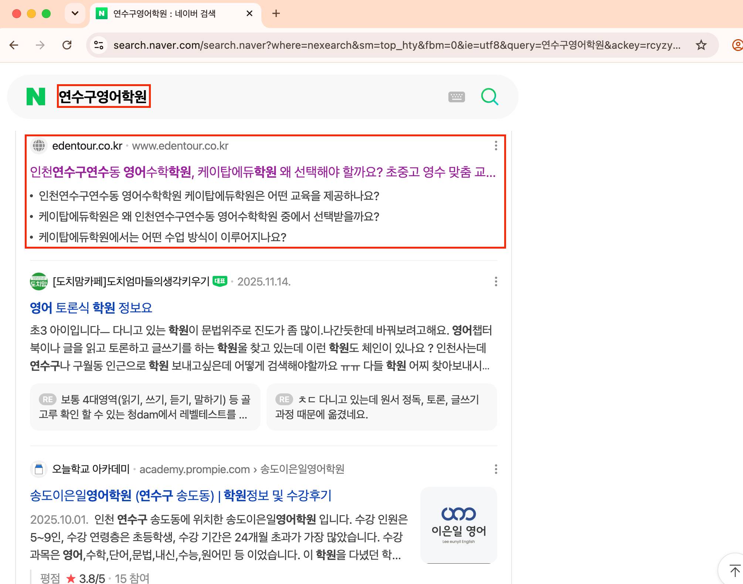Jump to top with arrow button
Image resolution: width=743 pixels, height=584 pixels.
click(x=734, y=570)
